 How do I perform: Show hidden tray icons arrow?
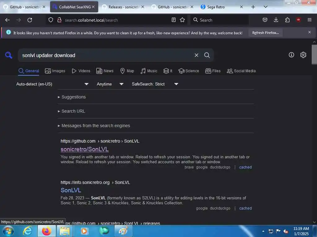263,231
